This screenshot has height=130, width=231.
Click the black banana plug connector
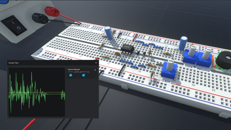point(40,18)
